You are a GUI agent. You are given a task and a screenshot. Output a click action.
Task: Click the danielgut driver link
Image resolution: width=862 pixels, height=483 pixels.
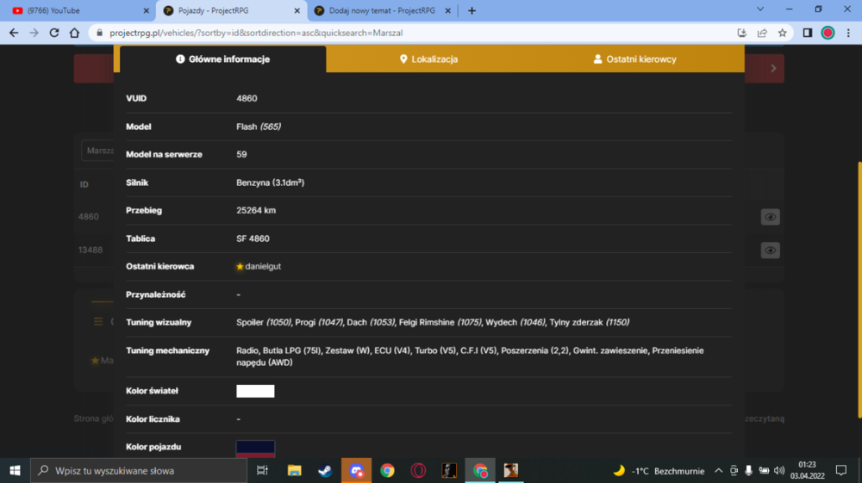point(263,266)
